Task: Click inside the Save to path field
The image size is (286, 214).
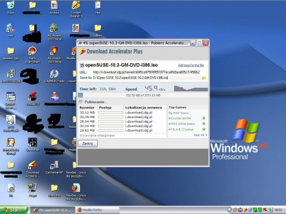Action: click(147, 78)
